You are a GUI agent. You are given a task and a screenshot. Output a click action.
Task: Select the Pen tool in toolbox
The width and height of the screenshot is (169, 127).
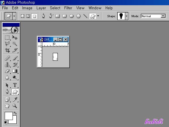point(7,92)
